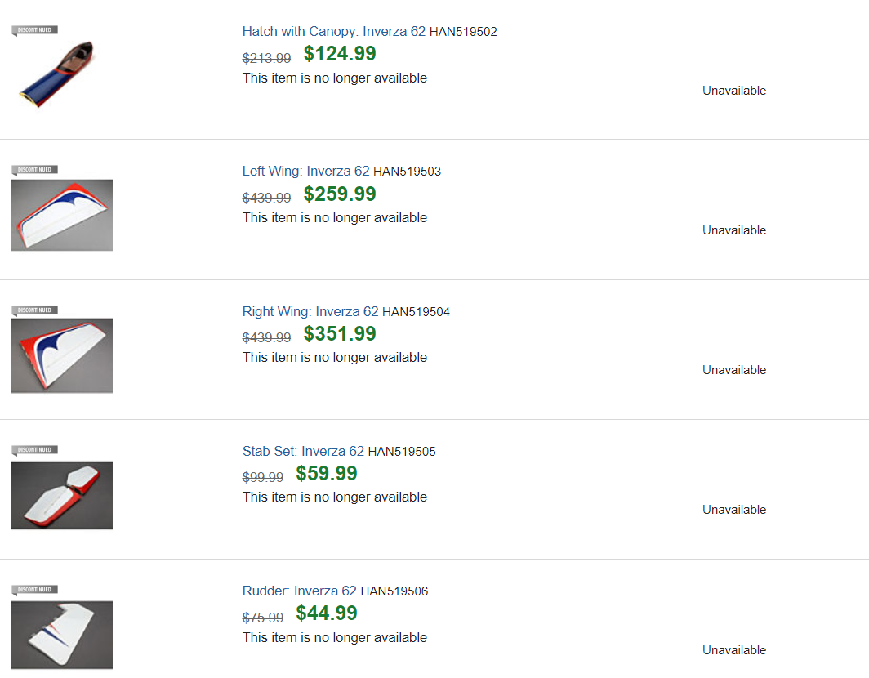This screenshot has width=869, height=678.
Task: Open Rudder: Inverza 62 link
Action: point(299,591)
